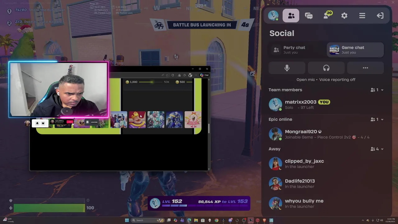
Task: Select friend Mongraal920 row
Action: (326, 134)
